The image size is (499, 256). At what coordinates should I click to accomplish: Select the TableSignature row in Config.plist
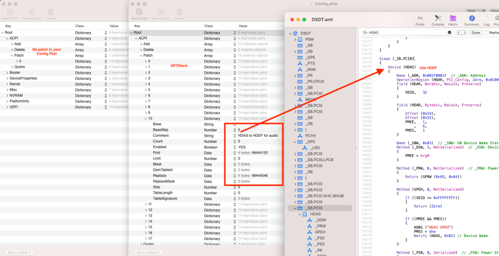pyautogui.click(x=206, y=199)
